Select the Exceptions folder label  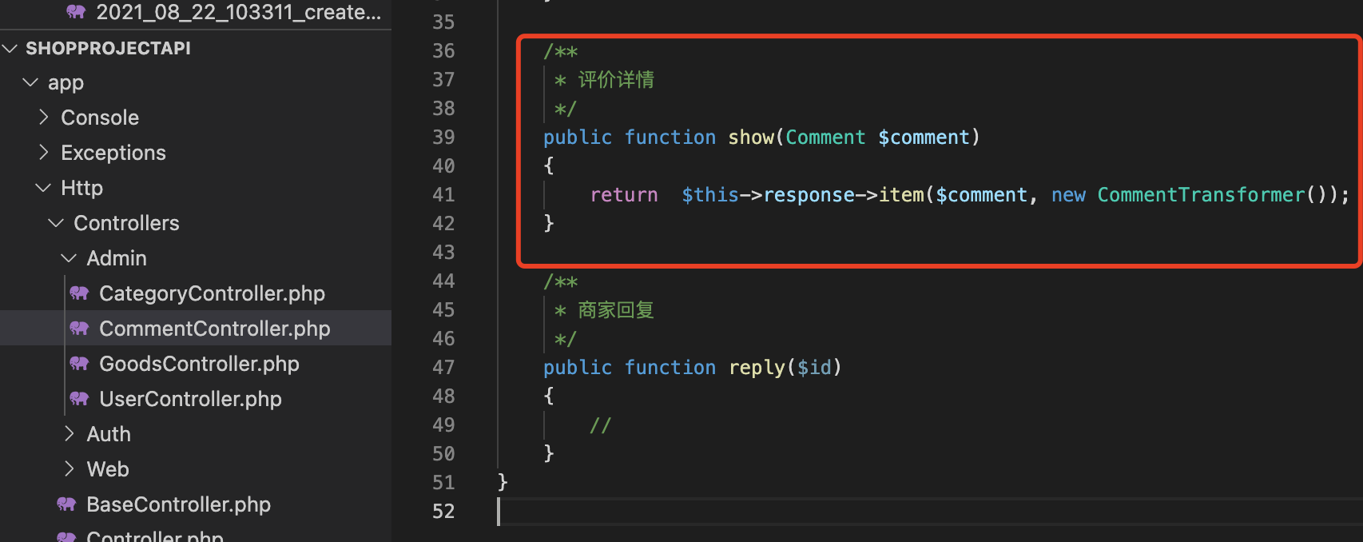coord(113,153)
